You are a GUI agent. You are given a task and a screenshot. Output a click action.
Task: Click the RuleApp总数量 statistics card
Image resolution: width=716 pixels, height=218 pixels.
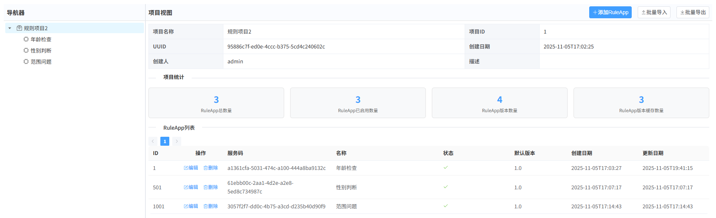coord(216,103)
